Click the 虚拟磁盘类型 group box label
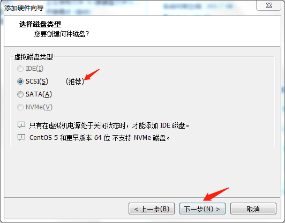 33,57
